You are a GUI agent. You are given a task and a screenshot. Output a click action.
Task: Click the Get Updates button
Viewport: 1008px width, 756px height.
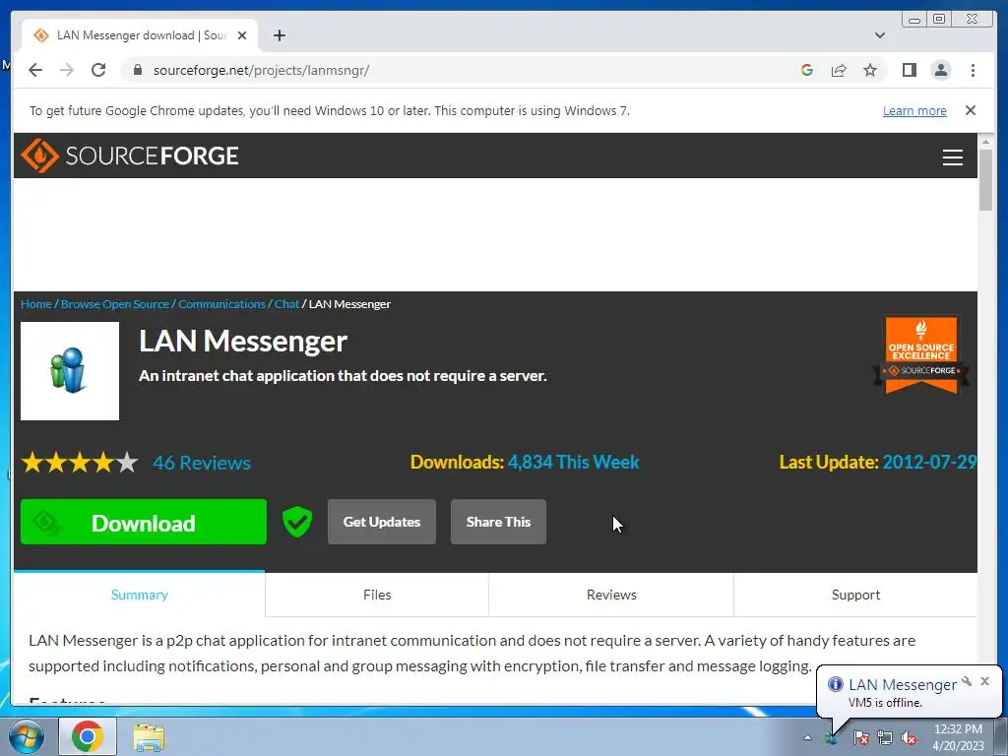[382, 522]
